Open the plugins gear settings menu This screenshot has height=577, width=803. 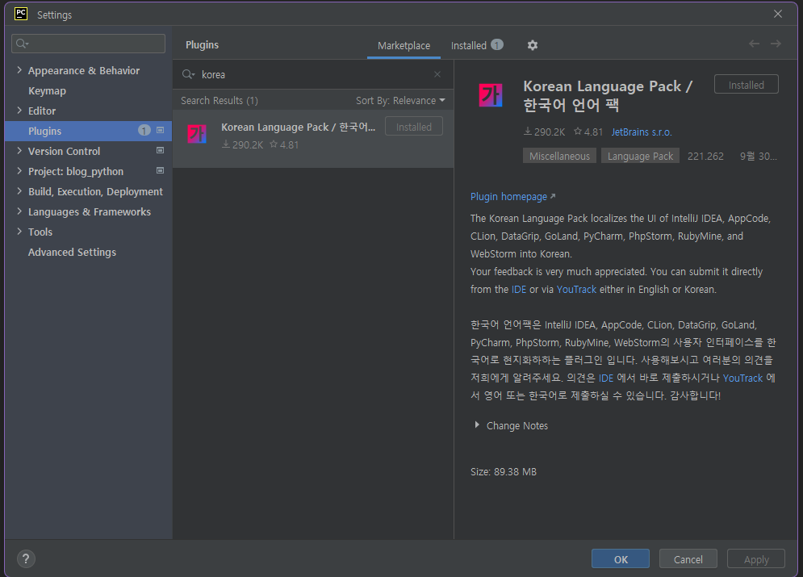[x=533, y=45]
